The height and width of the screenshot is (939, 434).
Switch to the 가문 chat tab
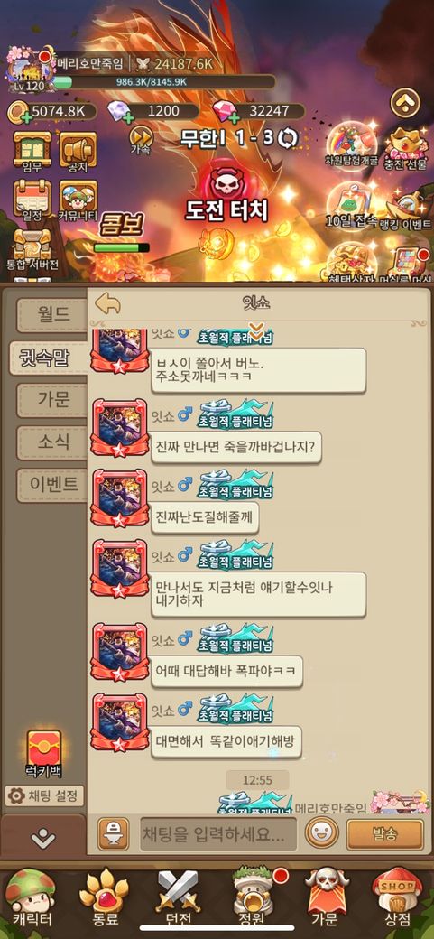[x=52, y=400]
